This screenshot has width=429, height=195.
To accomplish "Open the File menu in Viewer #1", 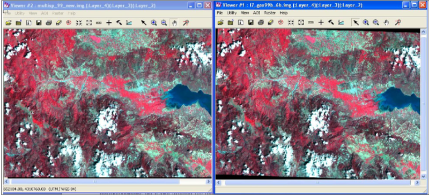I will (220, 13).
